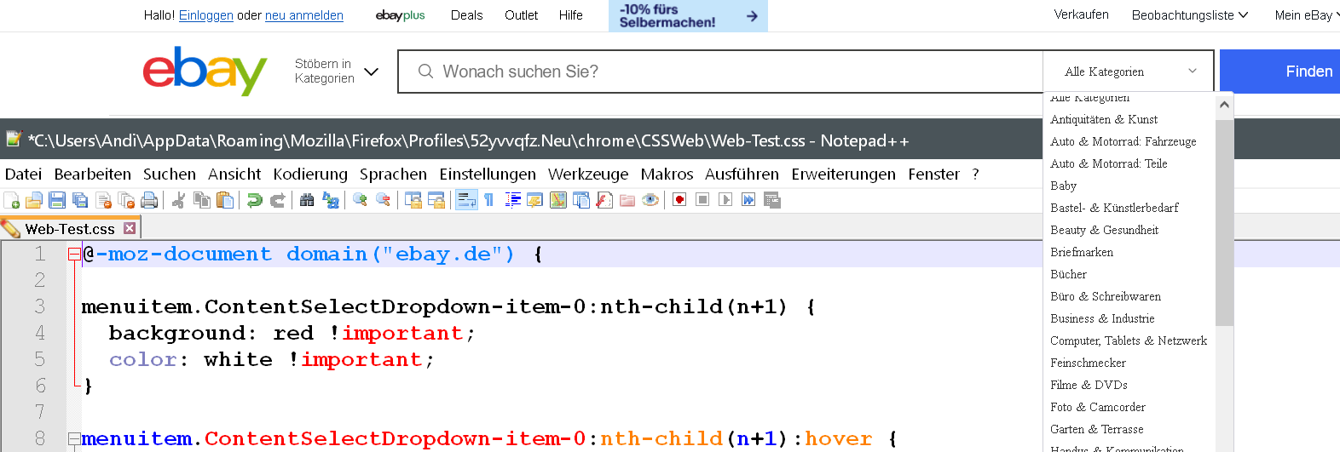
Task: Select Bücher in the category list
Action: tap(1068, 274)
